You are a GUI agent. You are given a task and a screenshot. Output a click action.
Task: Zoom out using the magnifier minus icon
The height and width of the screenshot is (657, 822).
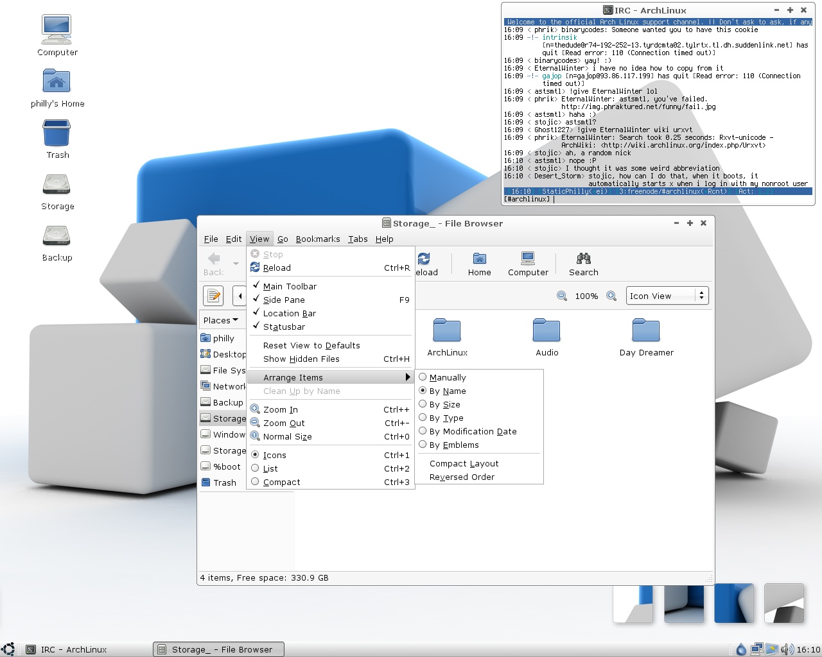coord(562,296)
